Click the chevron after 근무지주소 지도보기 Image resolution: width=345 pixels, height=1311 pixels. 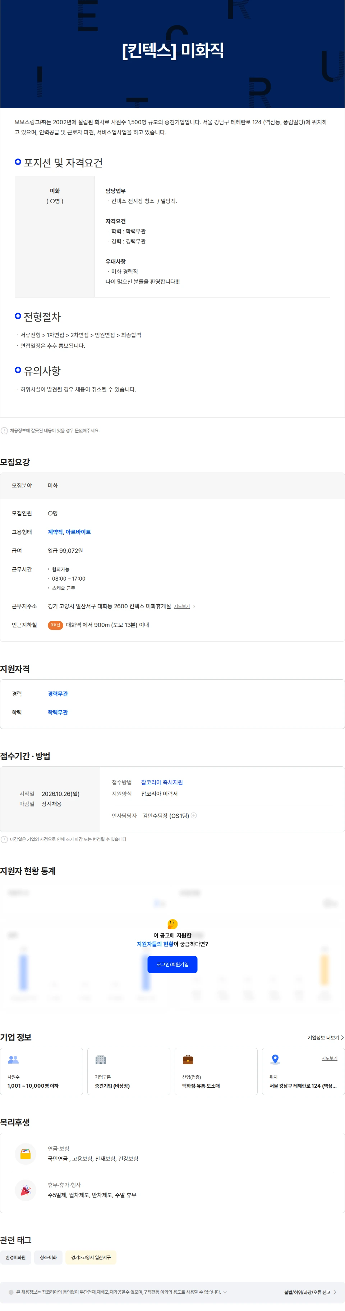[194, 606]
